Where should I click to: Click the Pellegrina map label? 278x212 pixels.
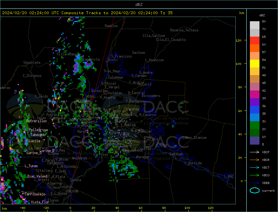point(39,130)
